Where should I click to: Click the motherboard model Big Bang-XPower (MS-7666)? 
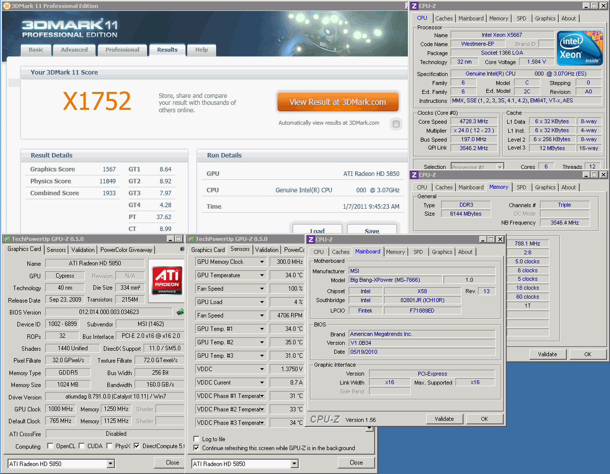tap(395, 280)
